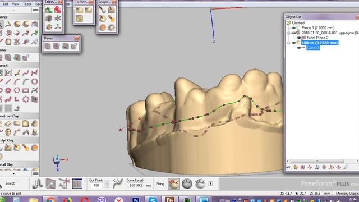Open the View menu
The width and height of the screenshot is (359, 202).
16,4
